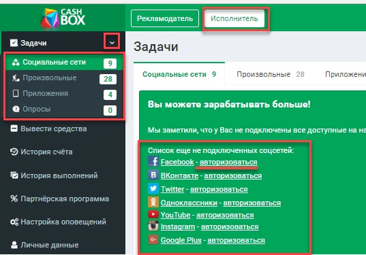Click the Вы можете зарабатывать больше! heading
This screenshot has width=366, height=255.
pos(229,104)
